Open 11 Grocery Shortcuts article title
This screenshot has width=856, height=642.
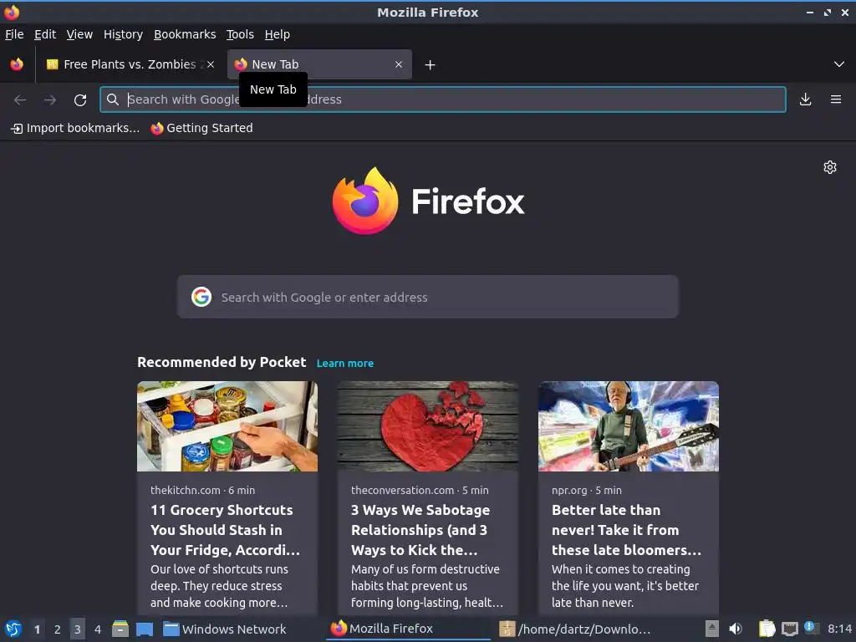(x=225, y=530)
